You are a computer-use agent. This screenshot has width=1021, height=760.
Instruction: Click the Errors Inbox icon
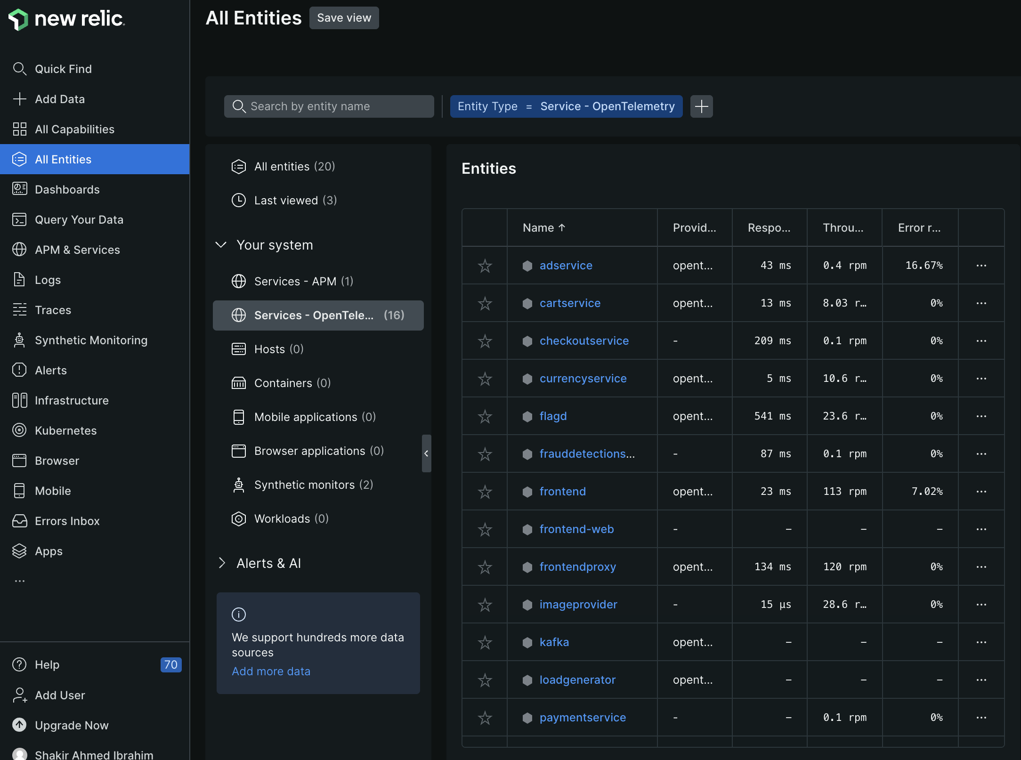19,521
